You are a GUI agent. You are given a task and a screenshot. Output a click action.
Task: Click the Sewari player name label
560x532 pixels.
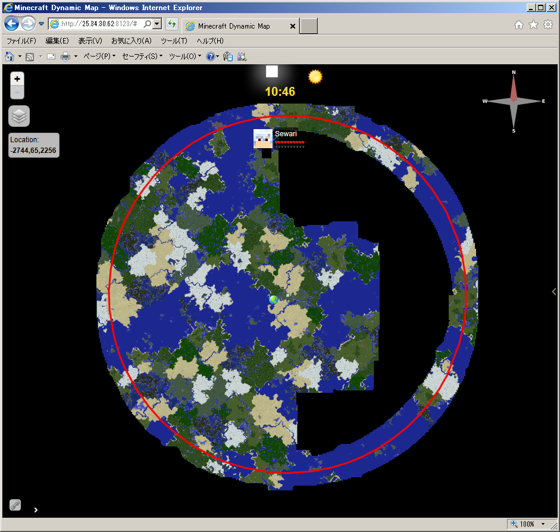pyautogui.click(x=286, y=133)
